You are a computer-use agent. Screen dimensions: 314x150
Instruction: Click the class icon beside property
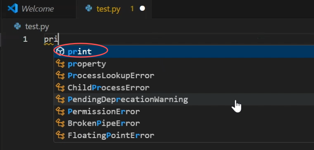point(60,64)
